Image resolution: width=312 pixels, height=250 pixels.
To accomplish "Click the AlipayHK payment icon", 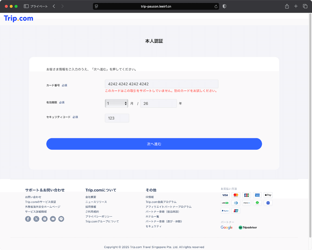I will tap(246, 203).
